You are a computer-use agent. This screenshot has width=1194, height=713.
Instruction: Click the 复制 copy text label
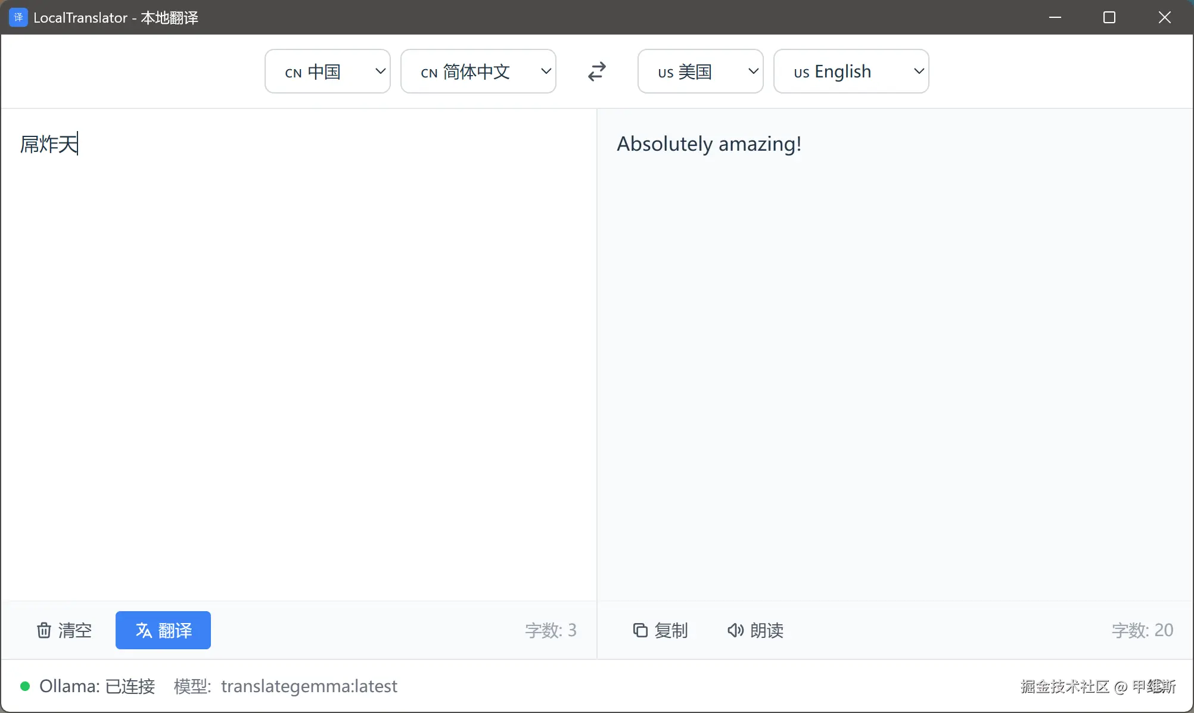[x=671, y=630]
